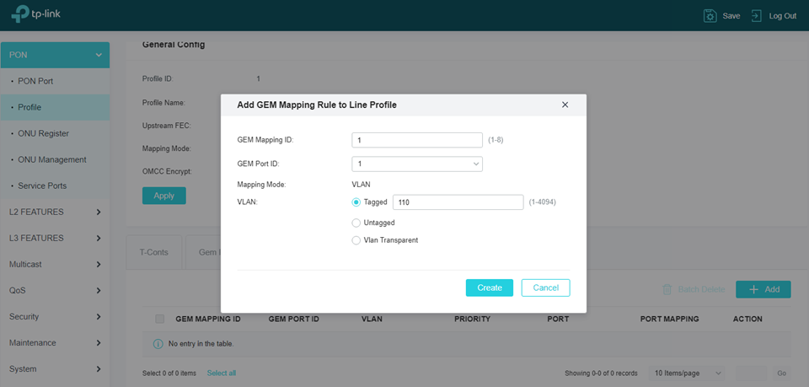Open the GEM Port ID dropdown
The image size is (809, 387).
pos(416,164)
